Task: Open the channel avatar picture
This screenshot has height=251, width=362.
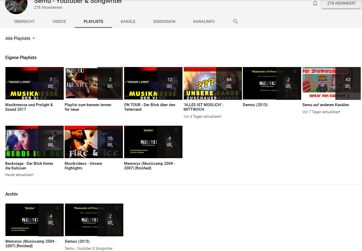Action: pos(16,4)
